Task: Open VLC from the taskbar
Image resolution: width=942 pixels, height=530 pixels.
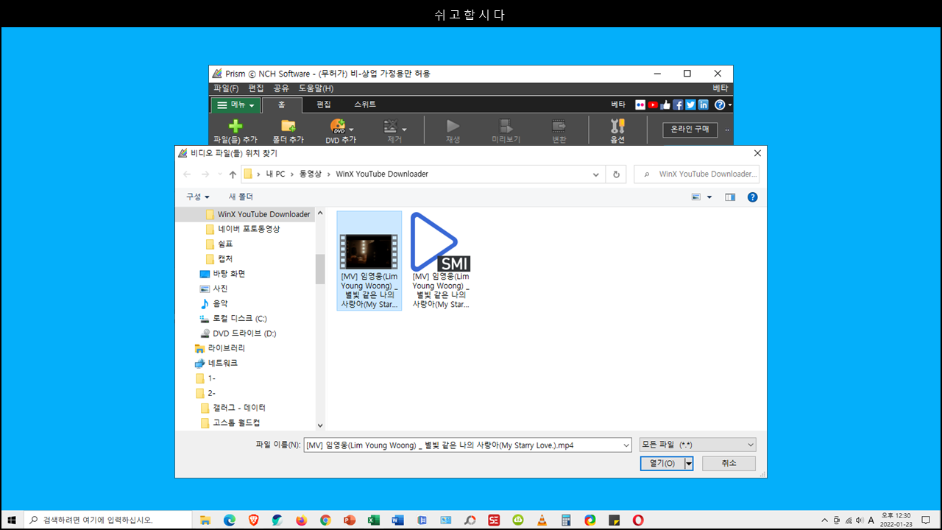Action: click(542, 520)
